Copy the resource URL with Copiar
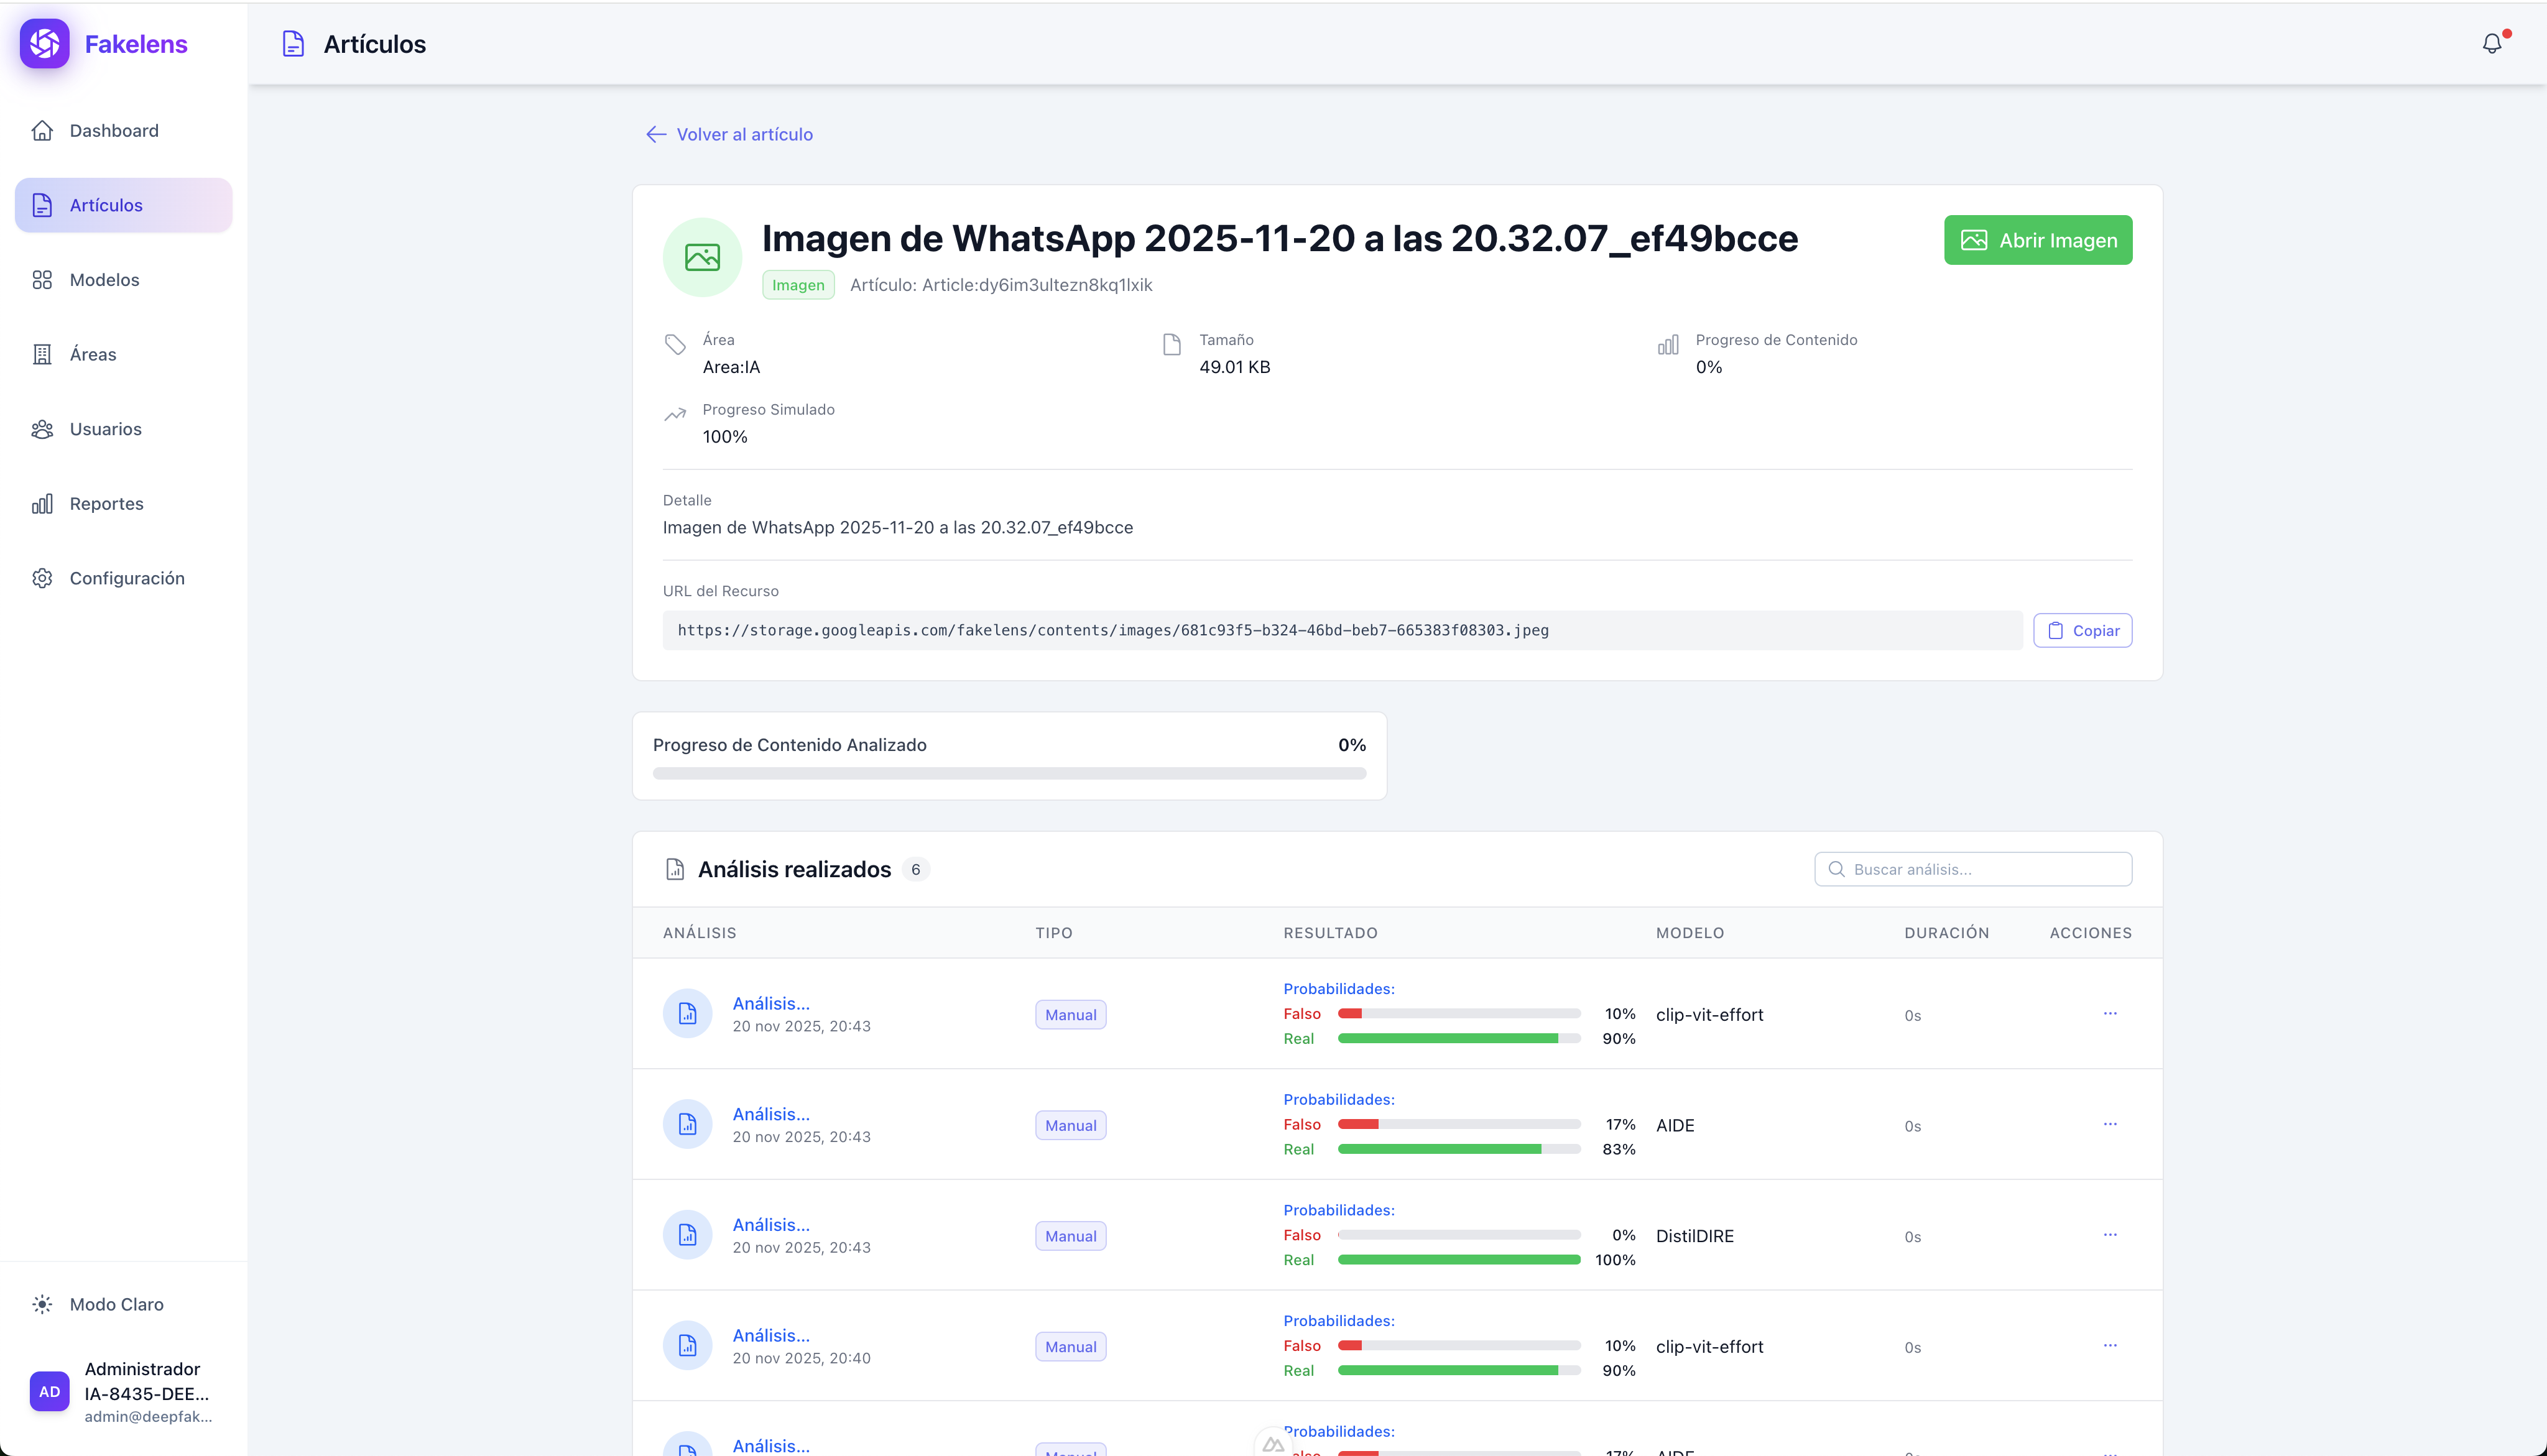Viewport: 2547px width, 1456px height. [2082, 630]
